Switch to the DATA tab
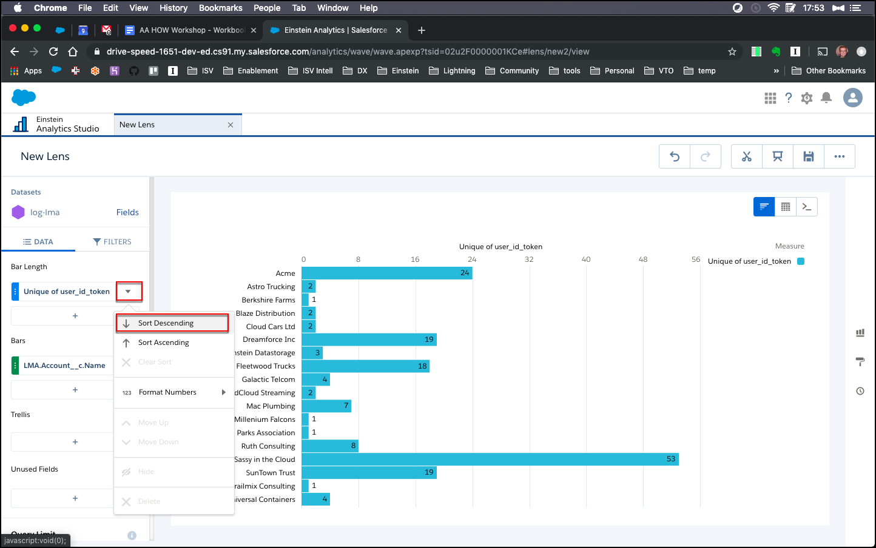This screenshot has height=548, width=876. click(x=38, y=242)
